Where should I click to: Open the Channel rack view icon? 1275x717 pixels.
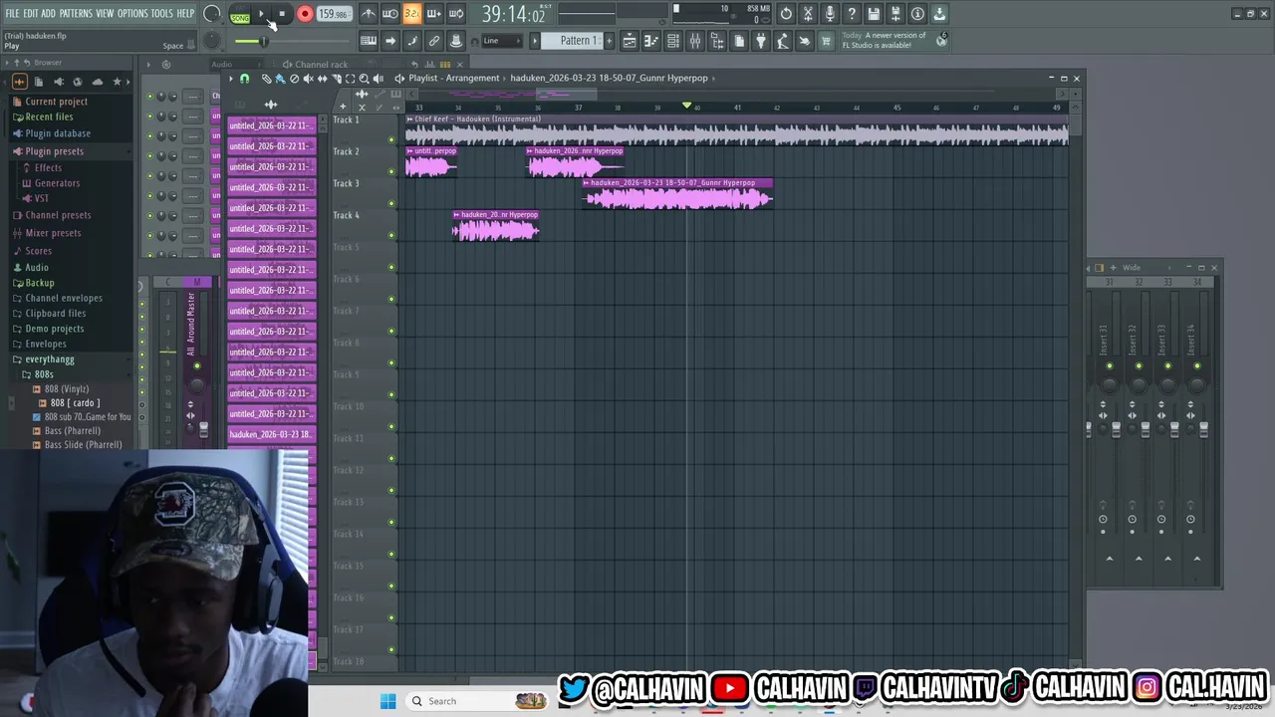673,41
